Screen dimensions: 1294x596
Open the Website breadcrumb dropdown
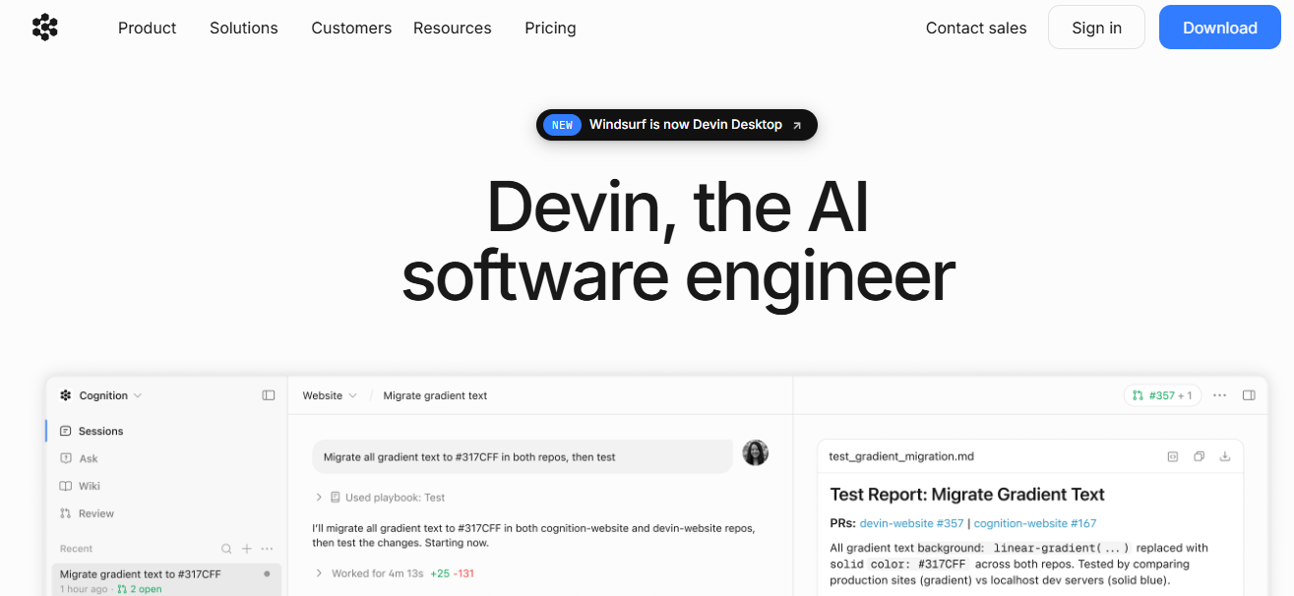[330, 395]
